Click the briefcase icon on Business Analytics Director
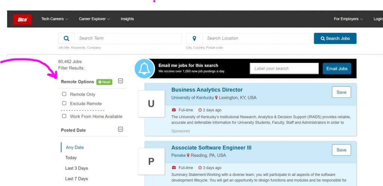 pos(174,110)
